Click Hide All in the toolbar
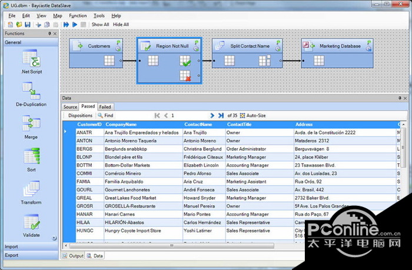The width and height of the screenshot is (412, 270). (121, 25)
